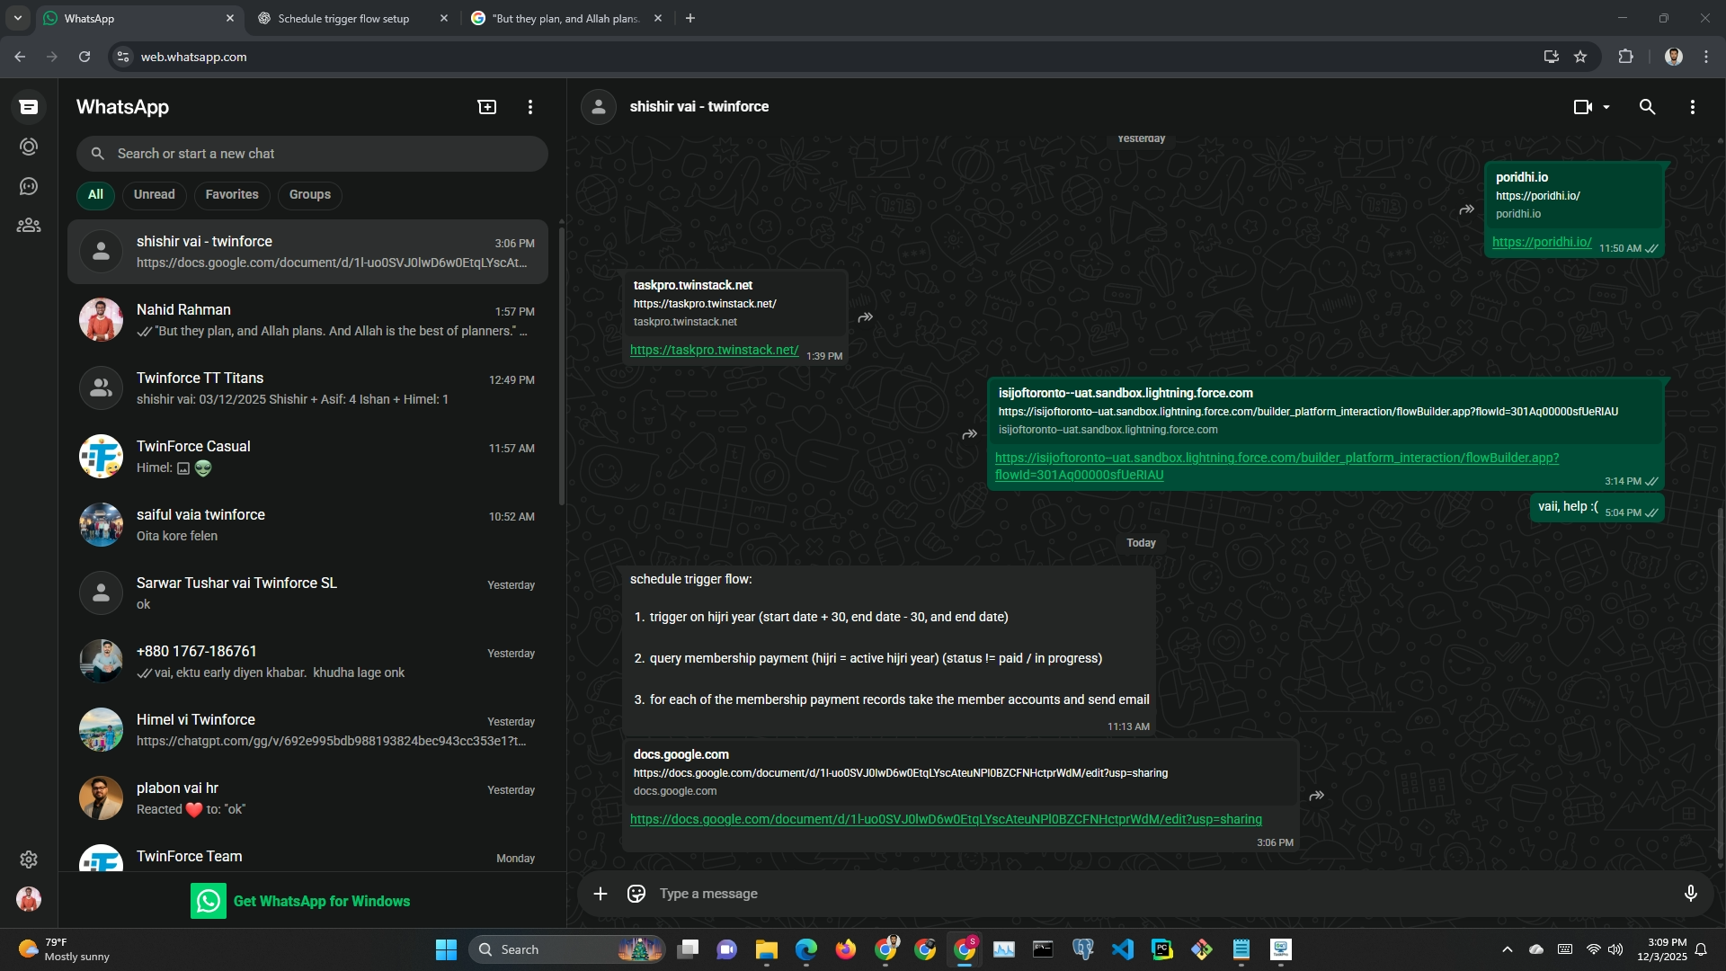Expand the video call dropdown arrow
The image size is (1726, 971).
(1606, 107)
